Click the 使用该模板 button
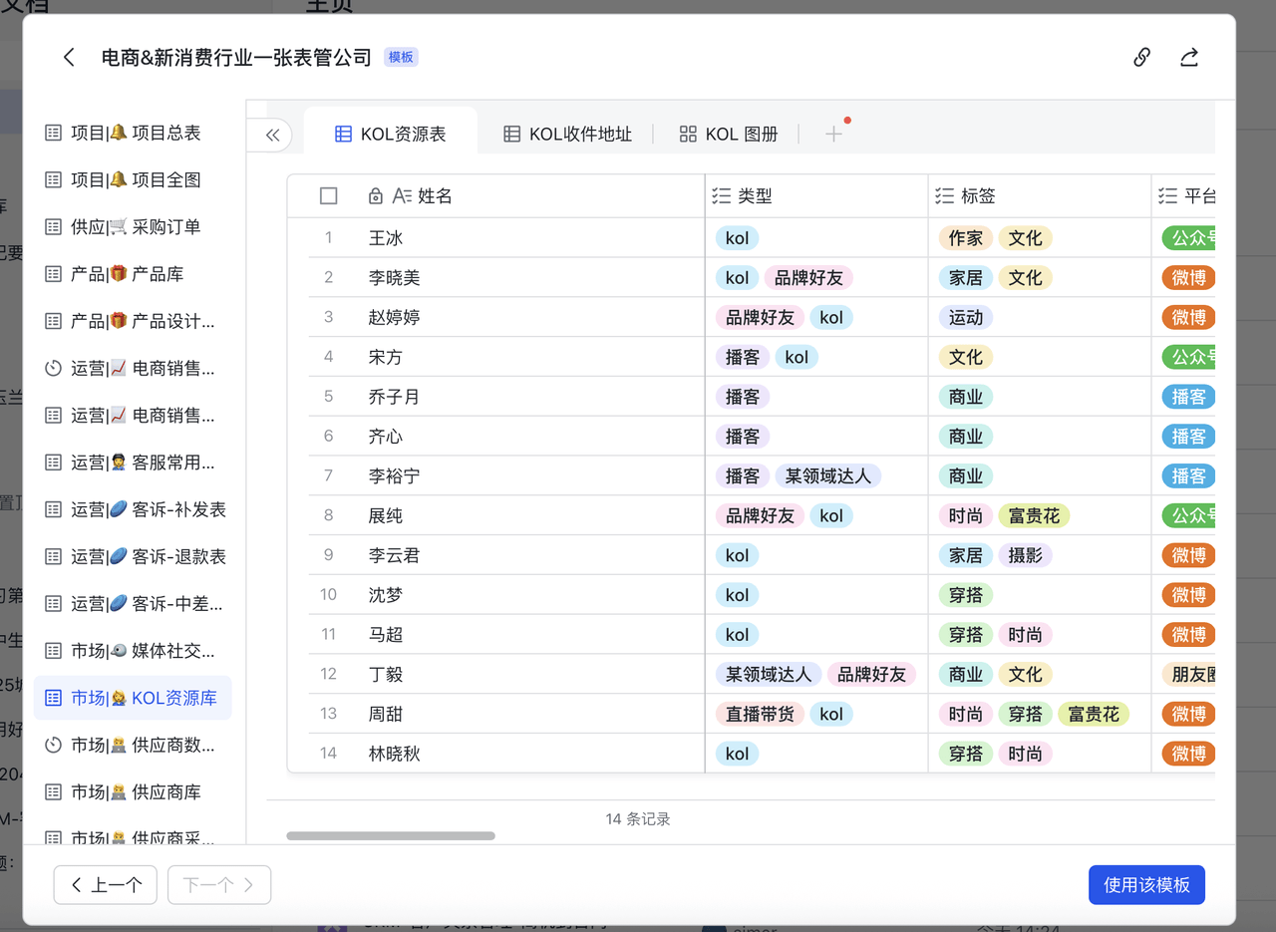The width and height of the screenshot is (1276, 932). pyautogui.click(x=1146, y=884)
